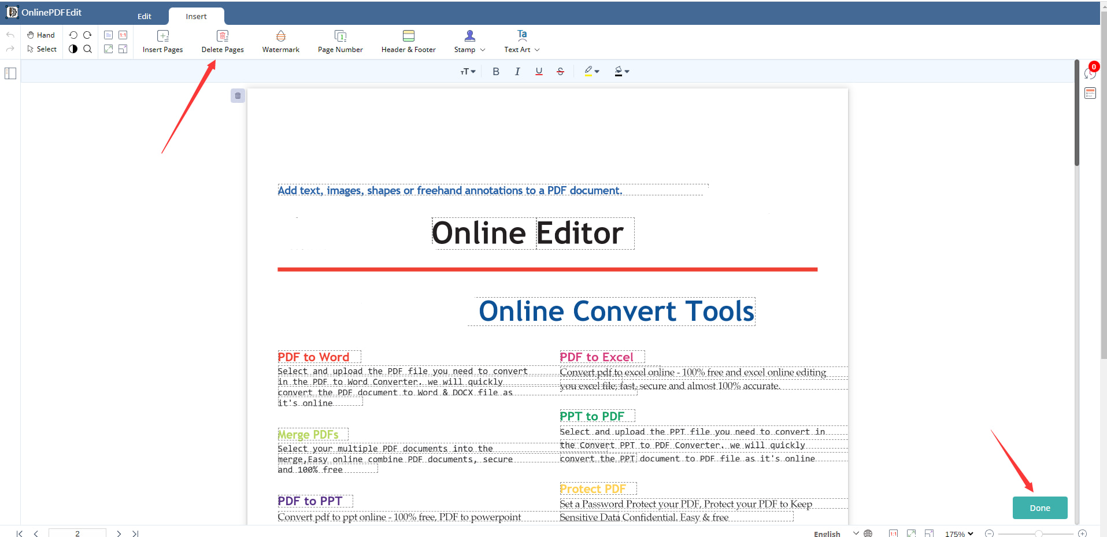Screen dimensions: 1107x537
Task: Toggle italic text formatting
Action: (517, 72)
